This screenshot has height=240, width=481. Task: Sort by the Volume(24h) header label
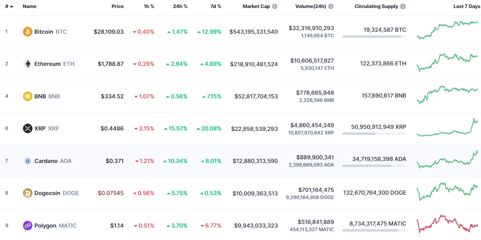click(x=311, y=6)
